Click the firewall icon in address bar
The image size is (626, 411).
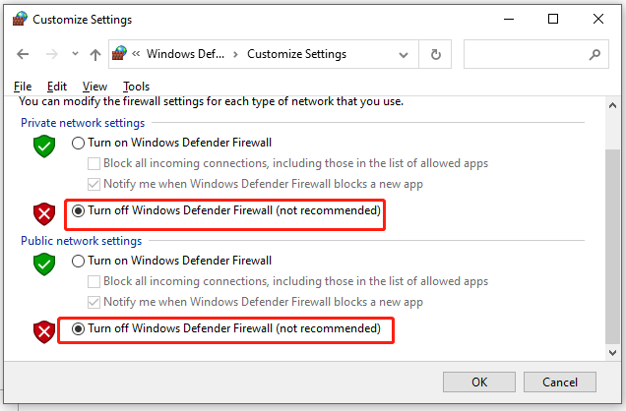[x=119, y=53]
